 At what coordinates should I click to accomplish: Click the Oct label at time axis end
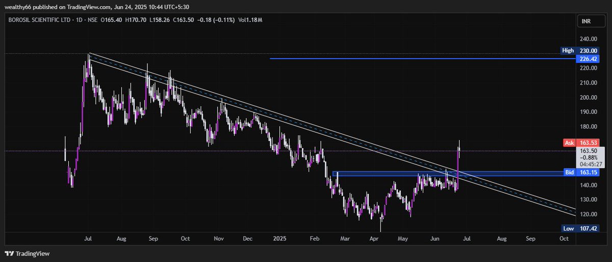(x=564, y=238)
